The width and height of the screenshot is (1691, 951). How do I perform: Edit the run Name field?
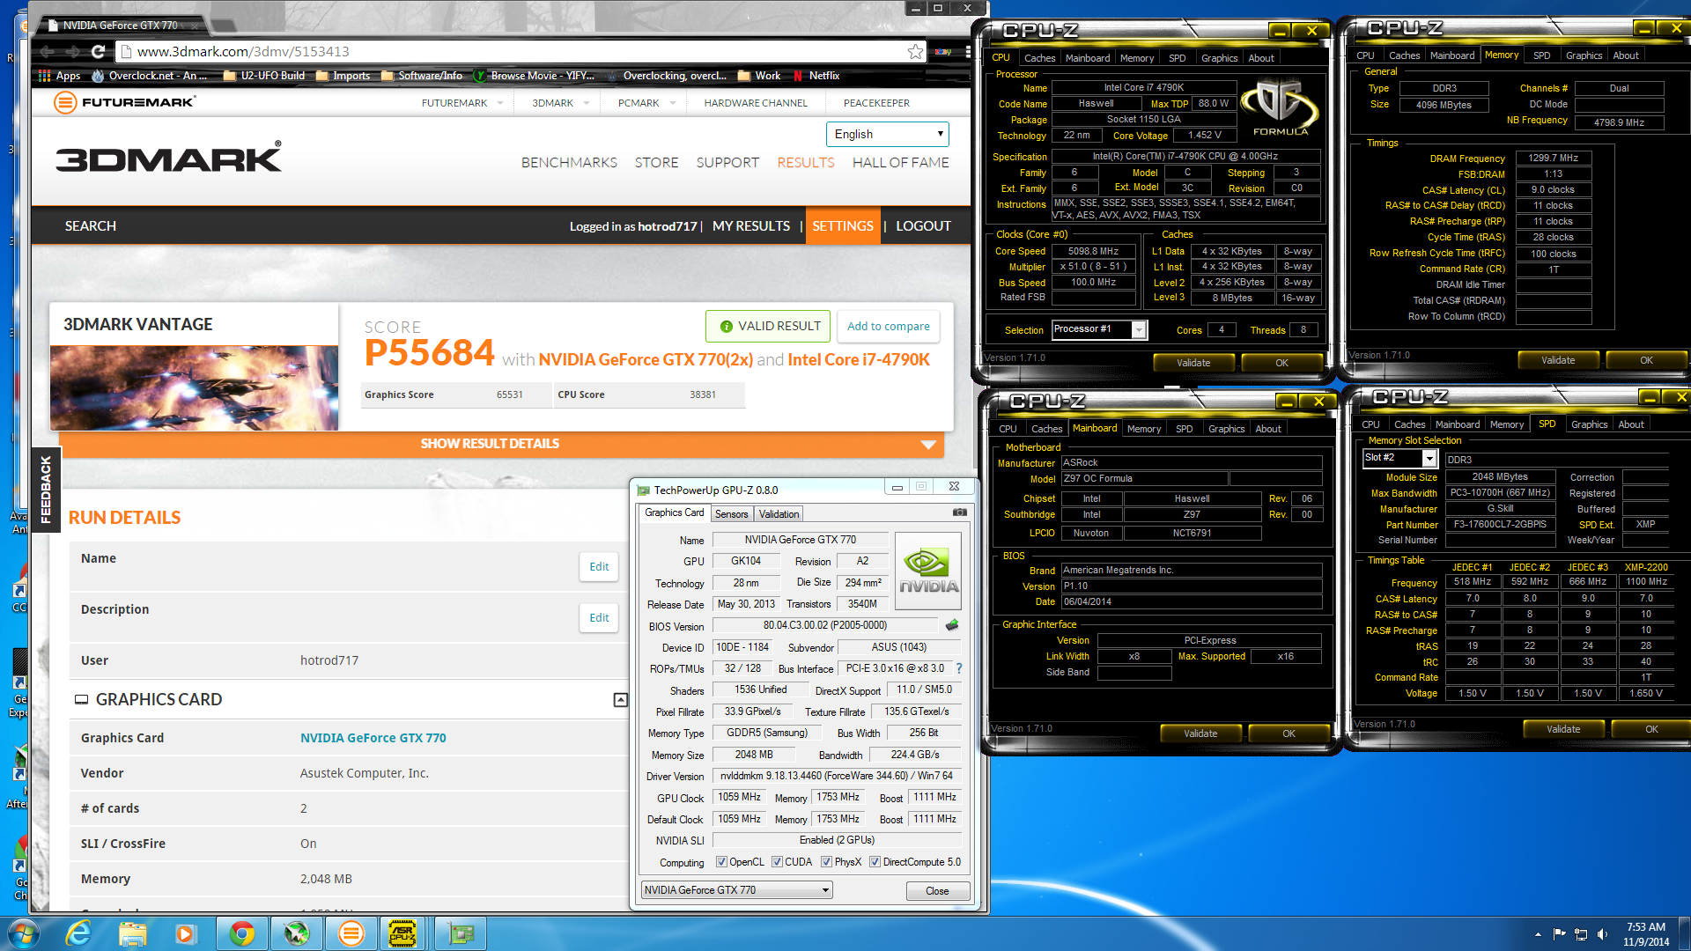pyautogui.click(x=599, y=567)
